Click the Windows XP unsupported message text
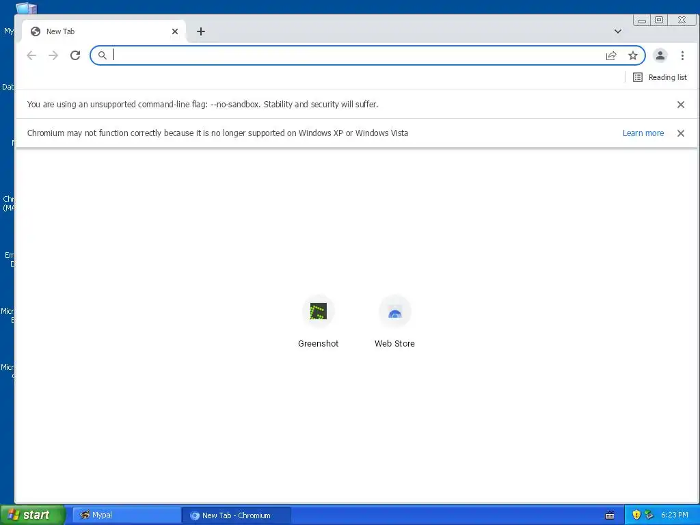 click(217, 133)
